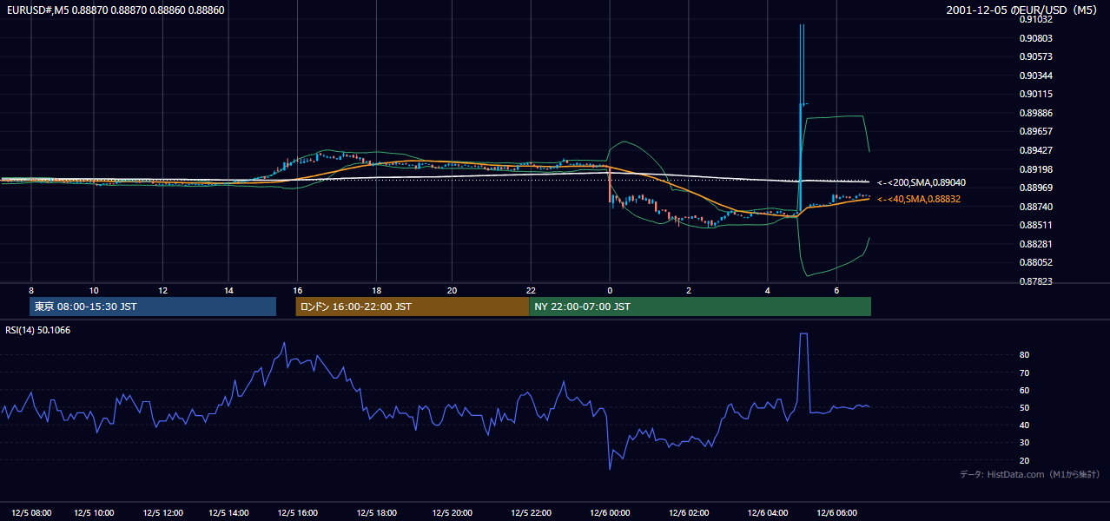Click price axis value 0.87823
Viewport: 1110px width, 521px height.
[x=1036, y=281]
